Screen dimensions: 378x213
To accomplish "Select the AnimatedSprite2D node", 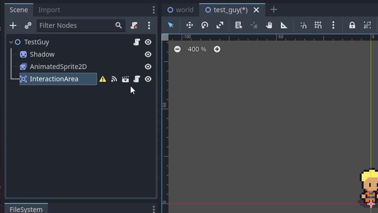I will coord(58,67).
